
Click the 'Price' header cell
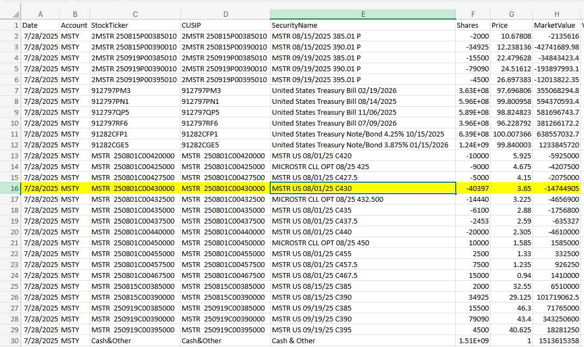511,25
